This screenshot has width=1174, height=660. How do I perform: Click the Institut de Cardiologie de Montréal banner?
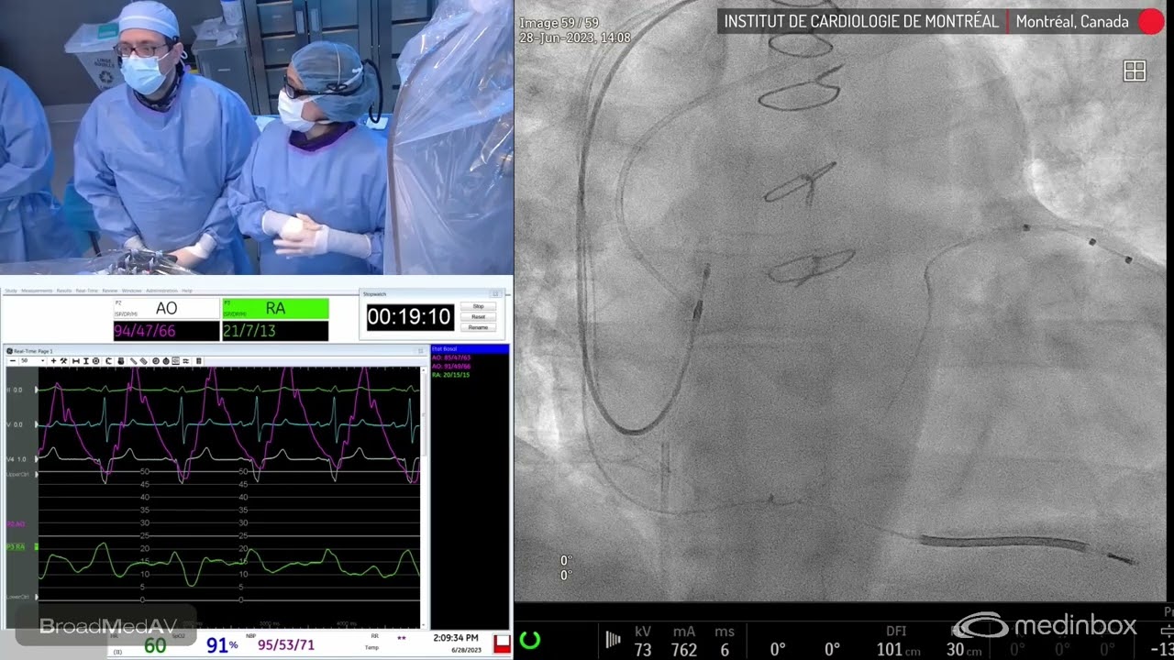pos(861,22)
